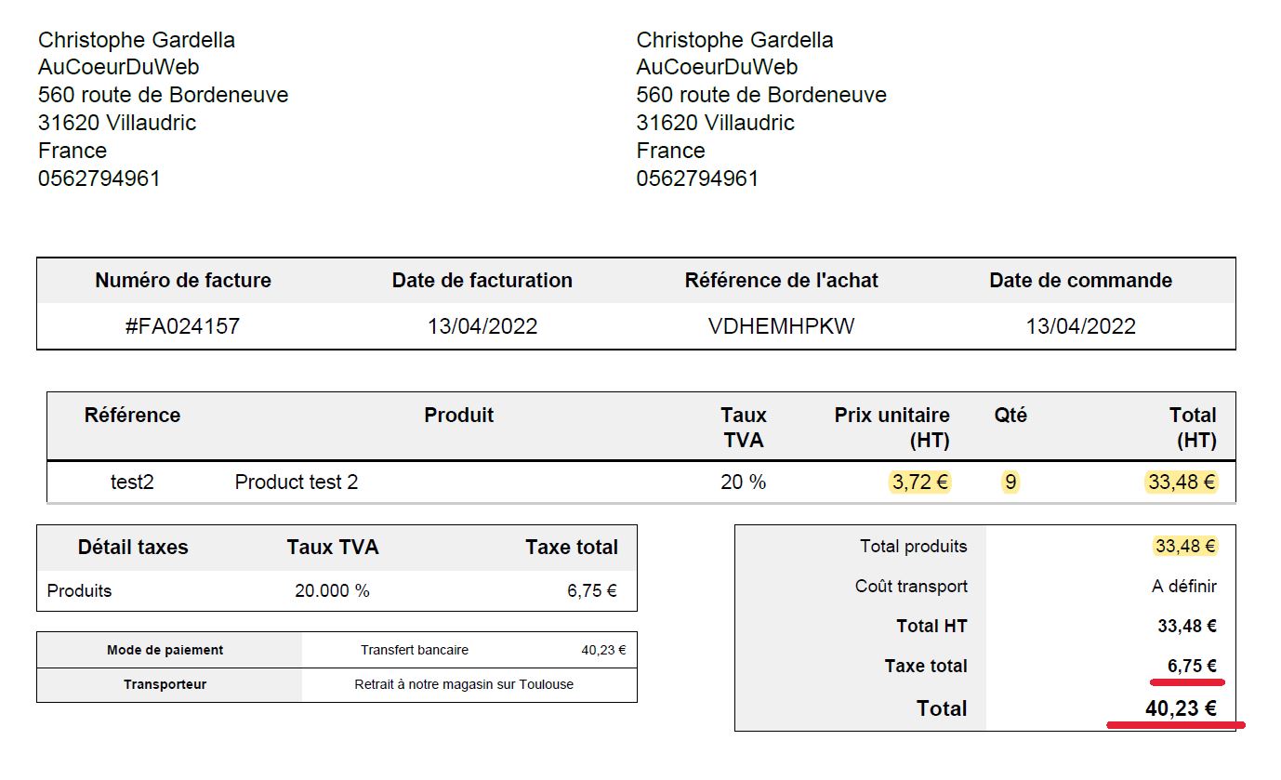Select the product name Product test 2

pyautogui.click(x=297, y=482)
